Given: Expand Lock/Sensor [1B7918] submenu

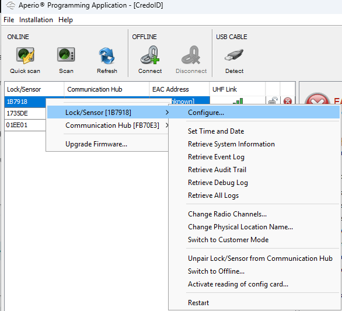Looking at the screenshot, I should click(x=108, y=113).
